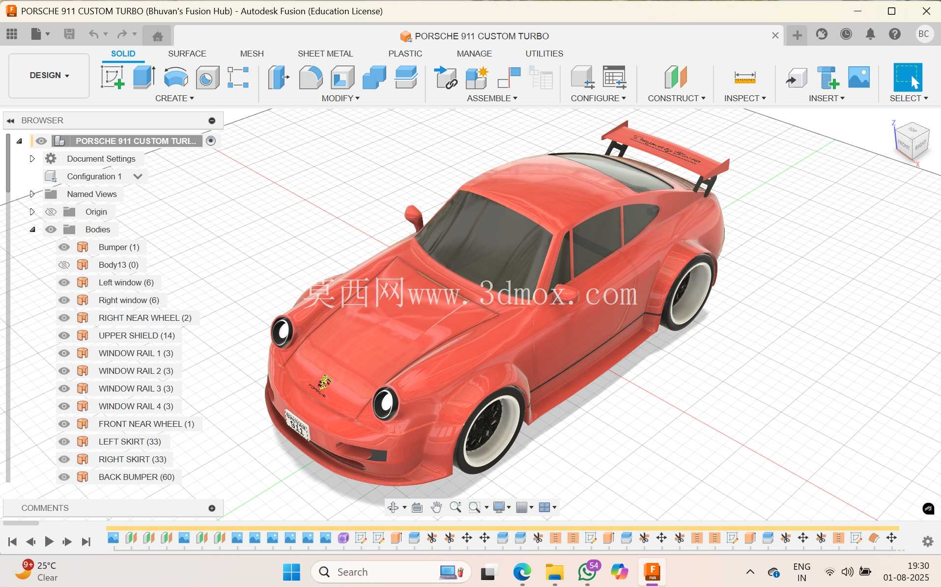
Task: Activate the root component radio button
Action: [x=211, y=141]
